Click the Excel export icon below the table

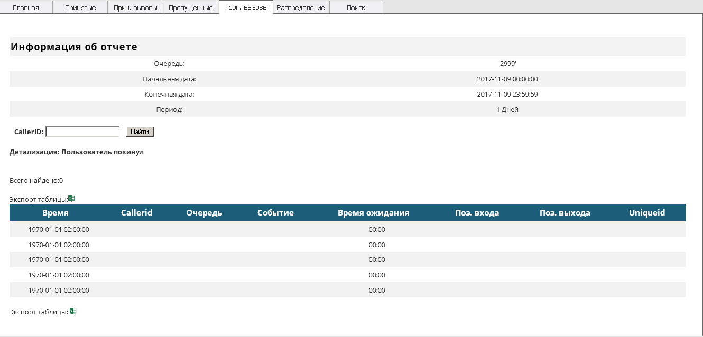click(x=73, y=312)
